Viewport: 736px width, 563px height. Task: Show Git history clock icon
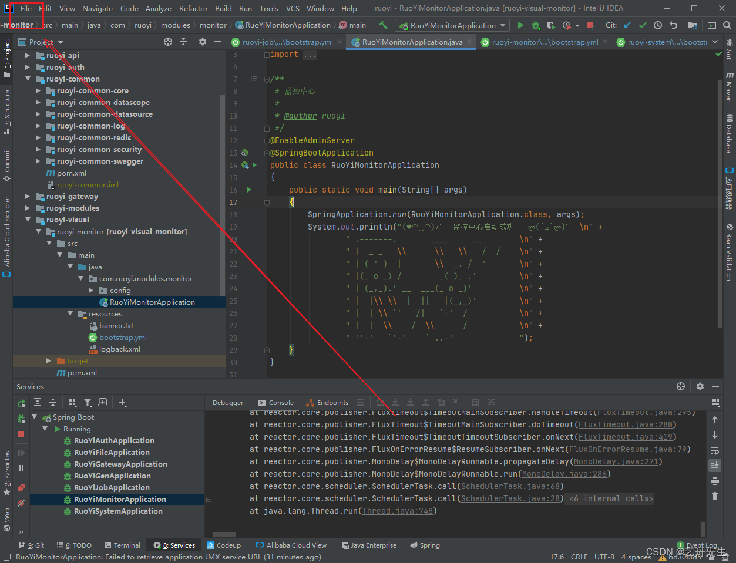coord(658,25)
